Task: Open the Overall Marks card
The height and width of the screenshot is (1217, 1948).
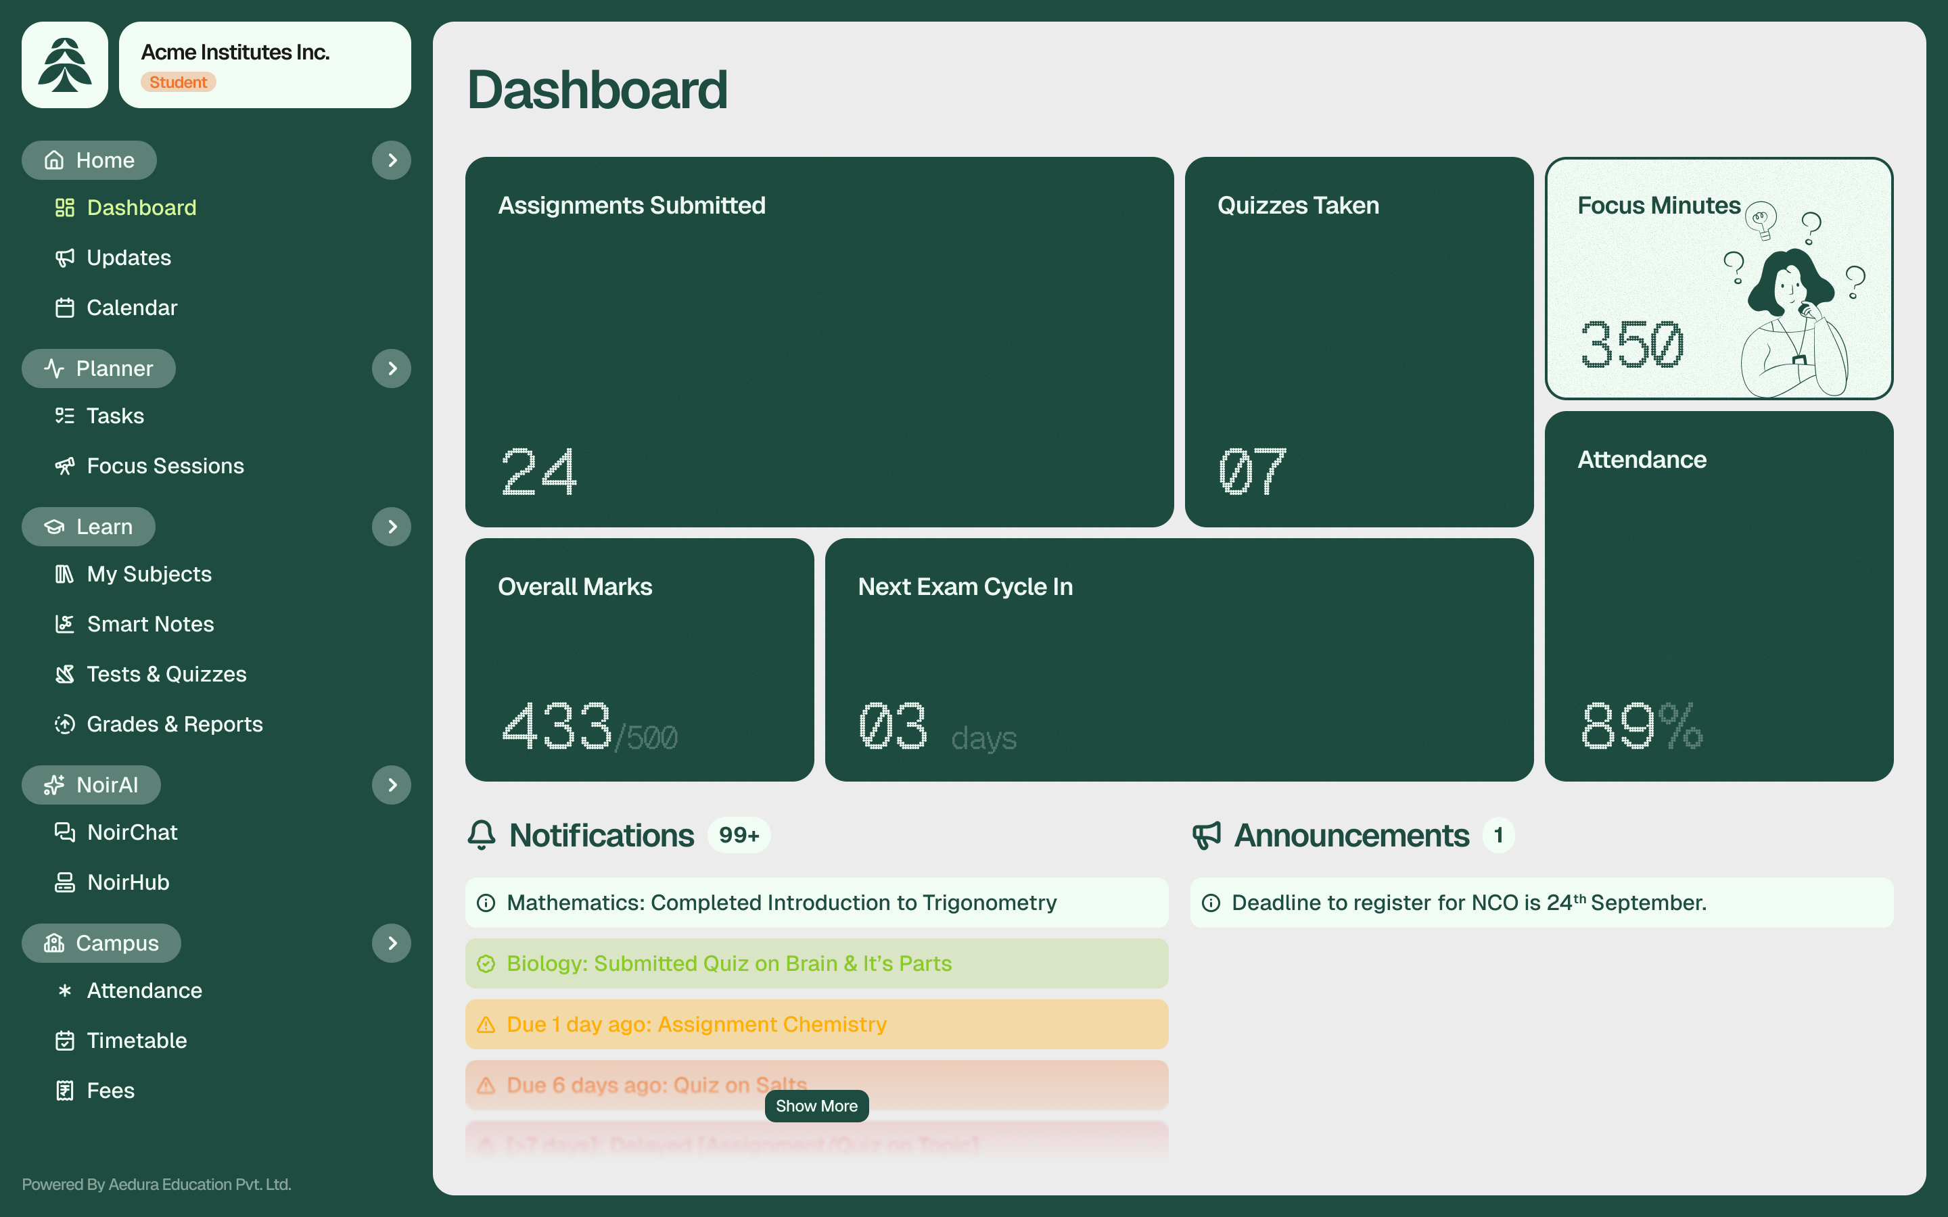Action: coord(639,660)
